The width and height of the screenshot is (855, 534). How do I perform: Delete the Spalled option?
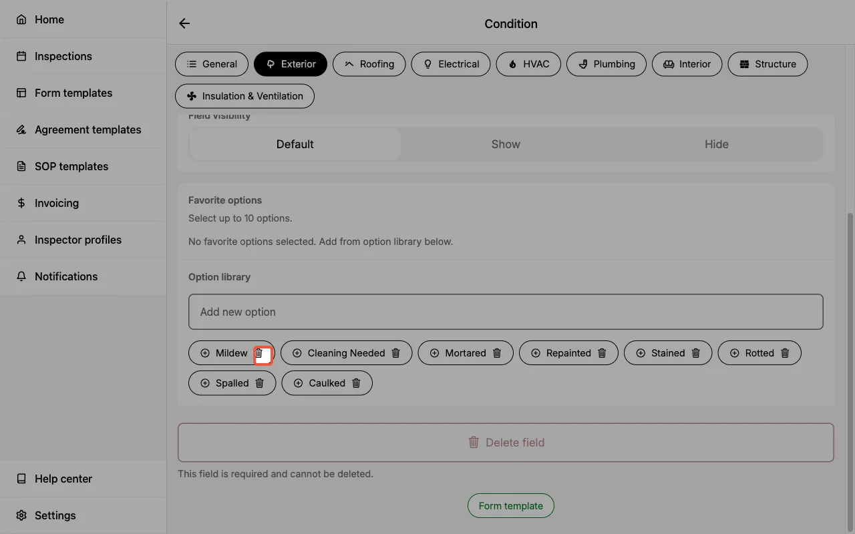pyautogui.click(x=259, y=382)
